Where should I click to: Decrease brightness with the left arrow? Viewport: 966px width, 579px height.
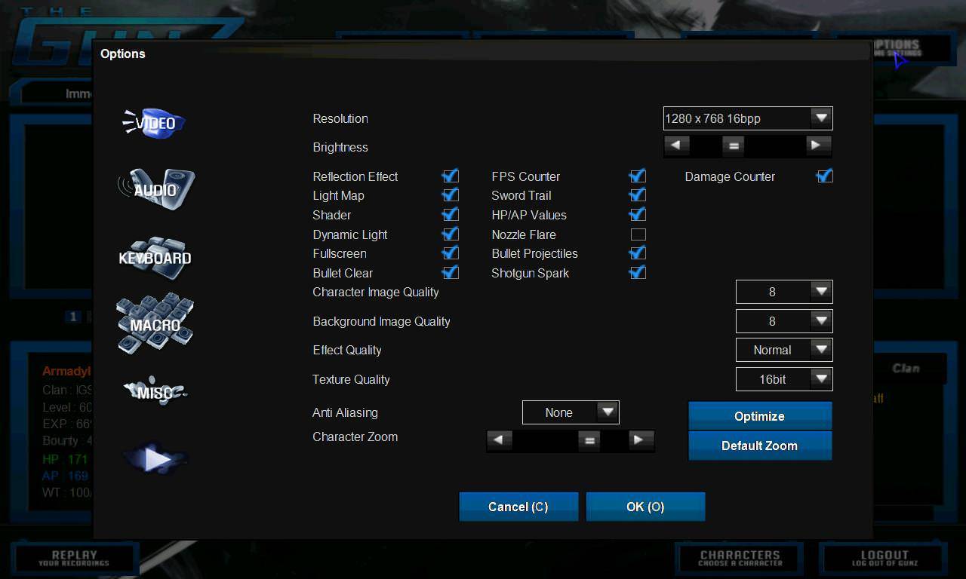point(676,145)
